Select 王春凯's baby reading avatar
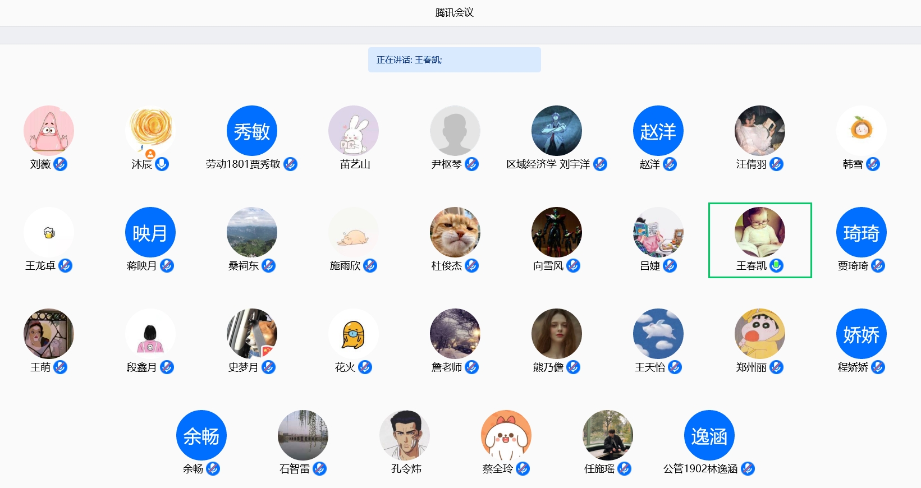This screenshot has width=921, height=488. point(759,232)
